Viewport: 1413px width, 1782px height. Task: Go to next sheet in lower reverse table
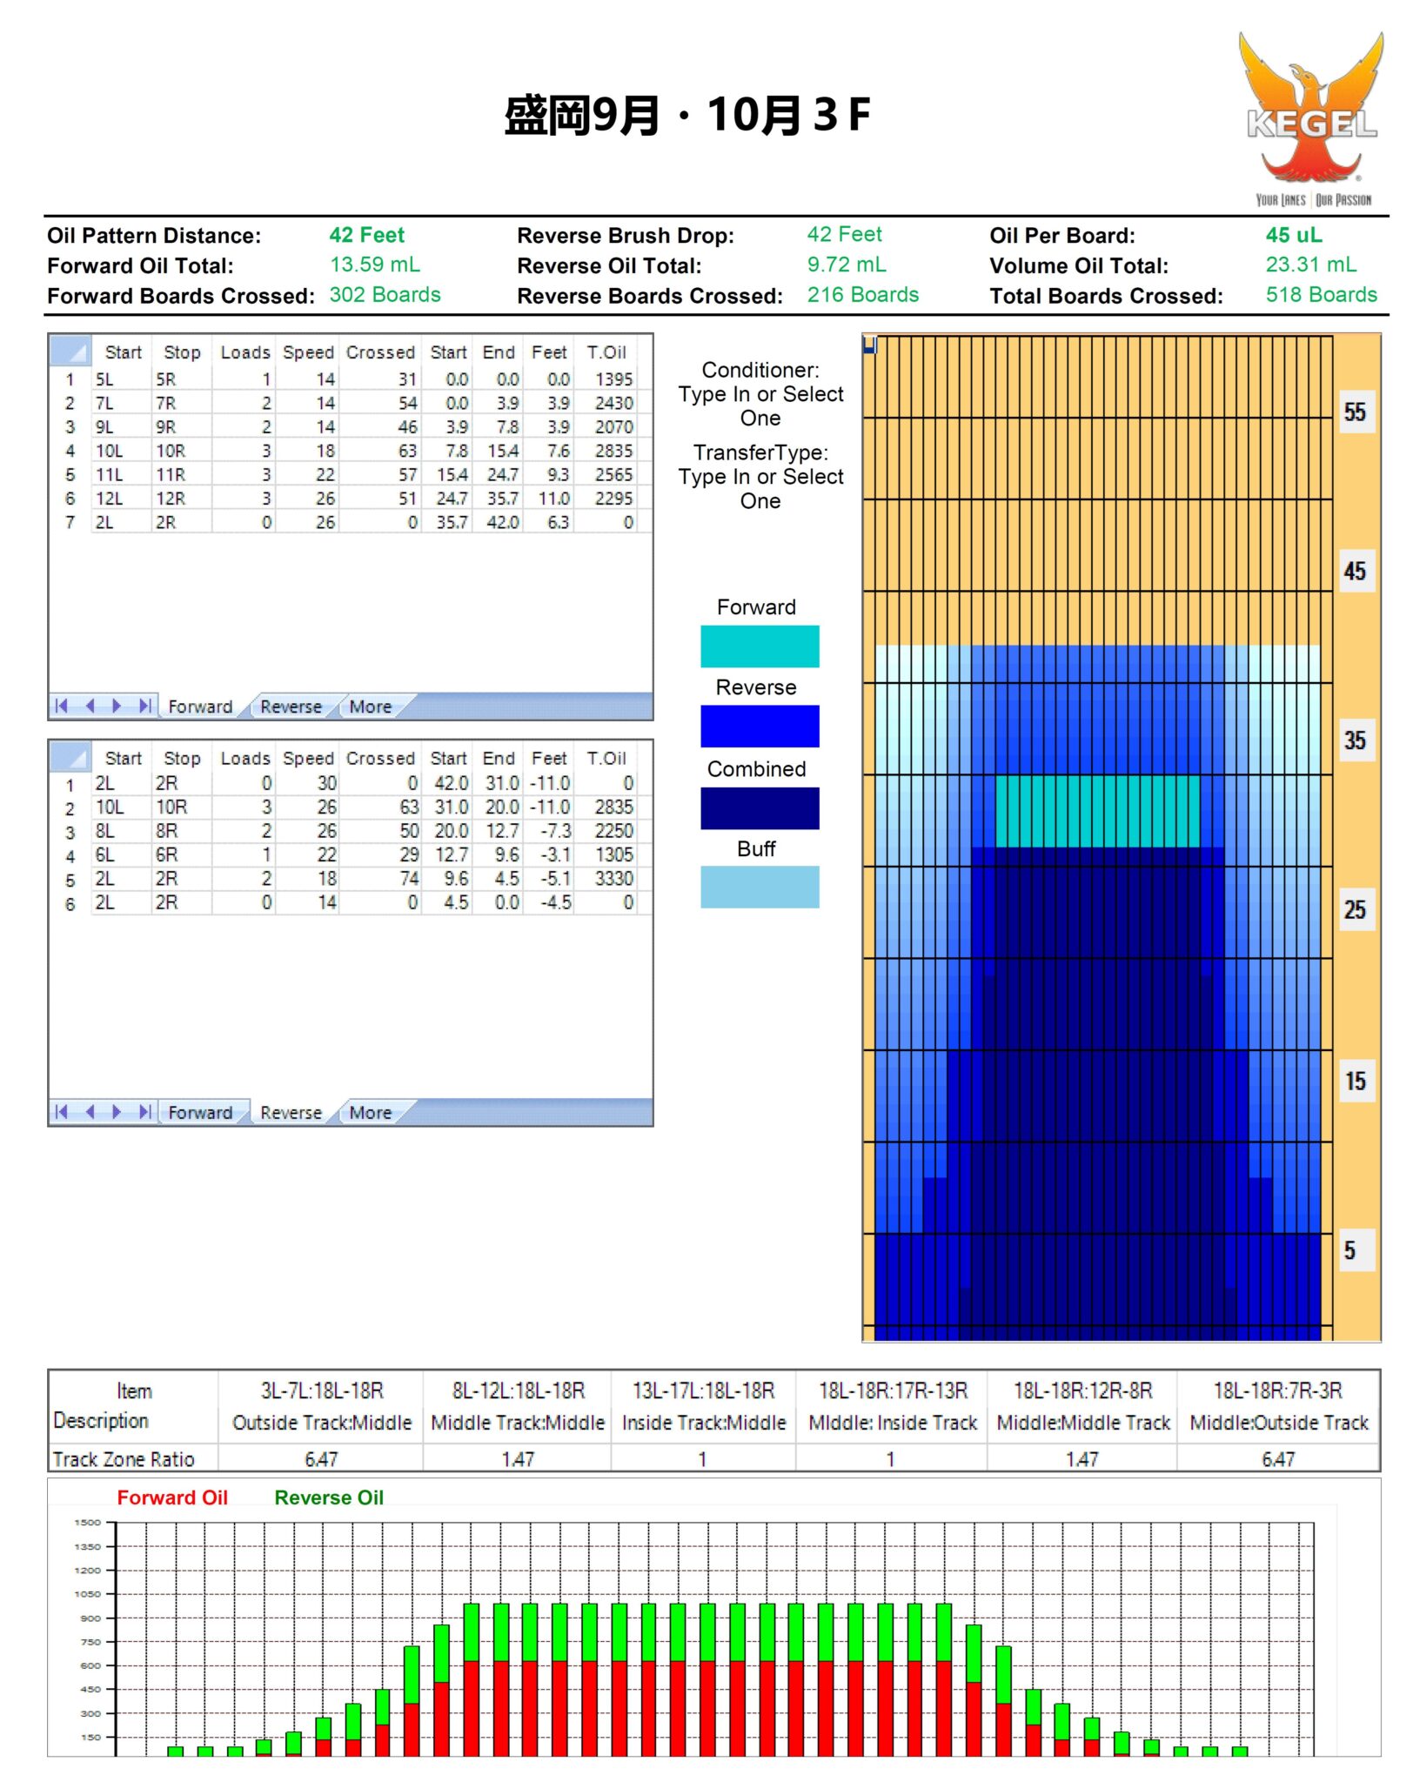pos(117,1111)
